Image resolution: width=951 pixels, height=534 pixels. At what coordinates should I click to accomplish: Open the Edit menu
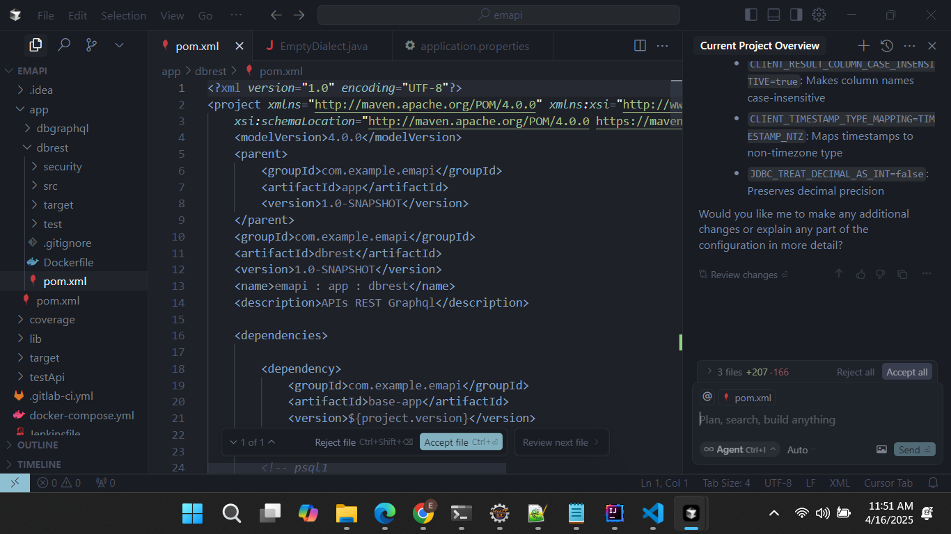click(x=78, y=15)
